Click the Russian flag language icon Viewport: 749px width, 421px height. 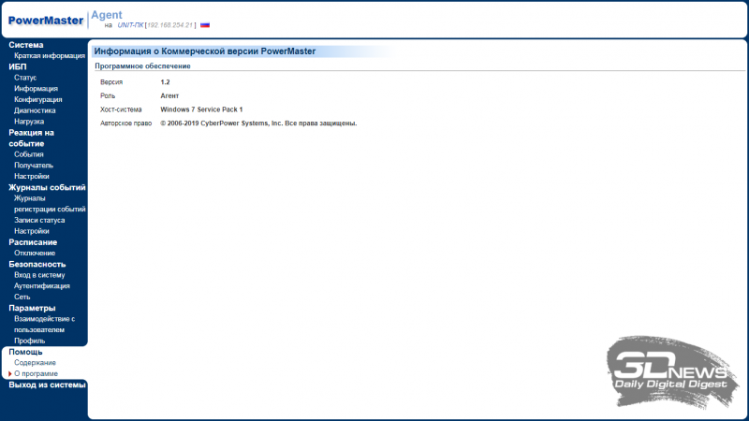click(x=205, y=25)
